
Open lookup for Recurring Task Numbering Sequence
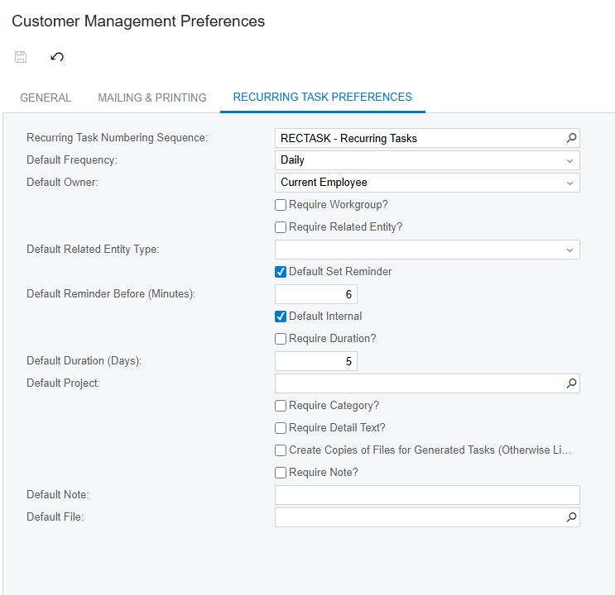571,138
